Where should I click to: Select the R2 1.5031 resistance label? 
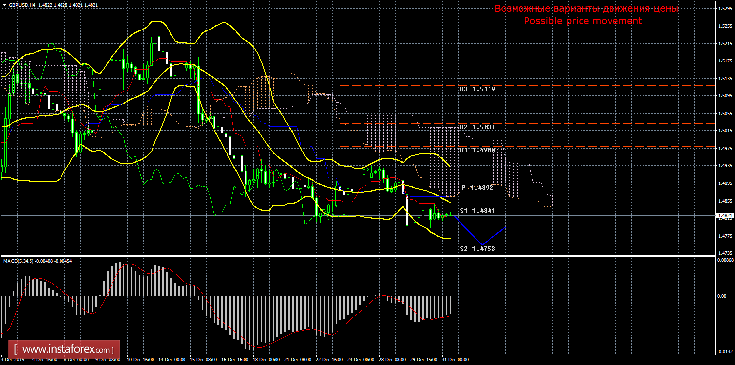[x=477, y=127]
